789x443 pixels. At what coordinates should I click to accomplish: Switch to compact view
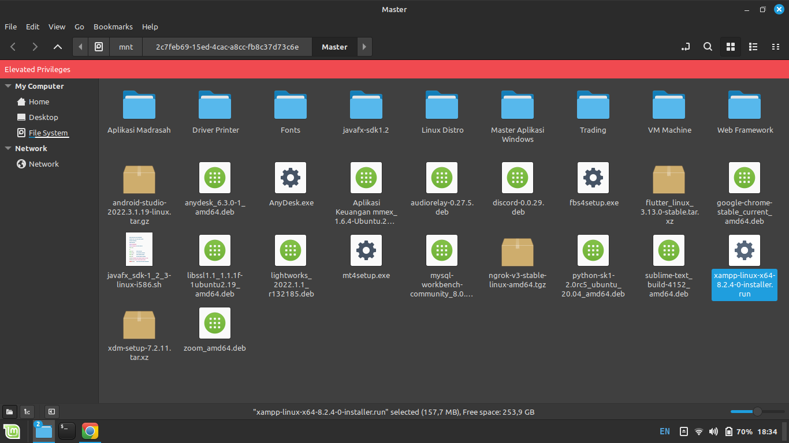pos(776,47)
